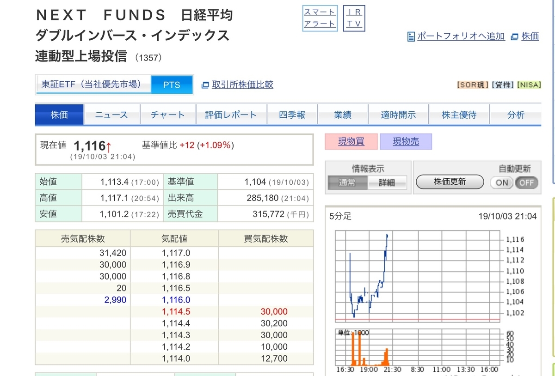Click the 株価更新 button

tap(450, 182)
